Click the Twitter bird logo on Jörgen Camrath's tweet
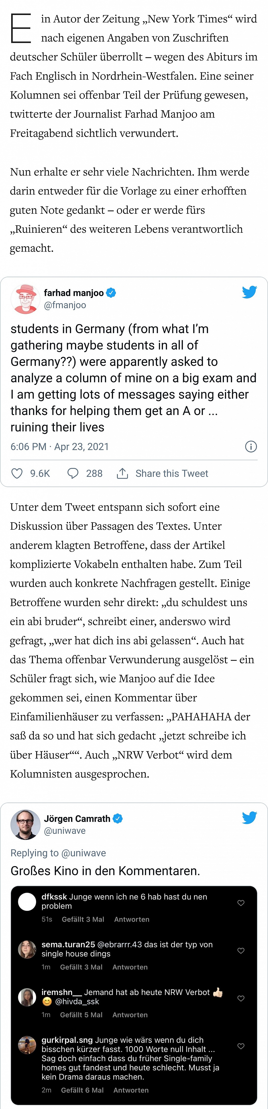 tap(249, 817)
